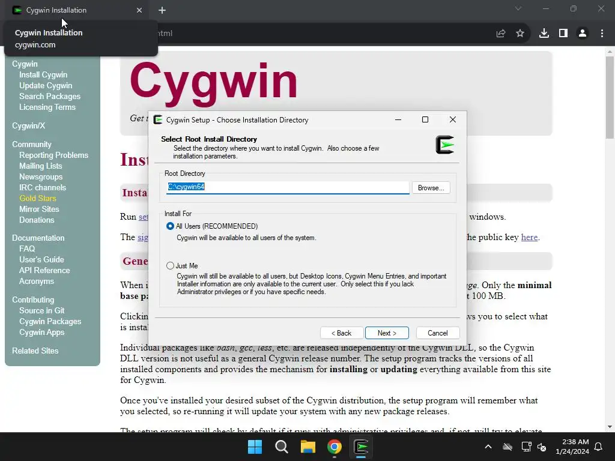615x461 pixels.
Task: Open the IRC channels link
Action: click(x=43, y=187)
